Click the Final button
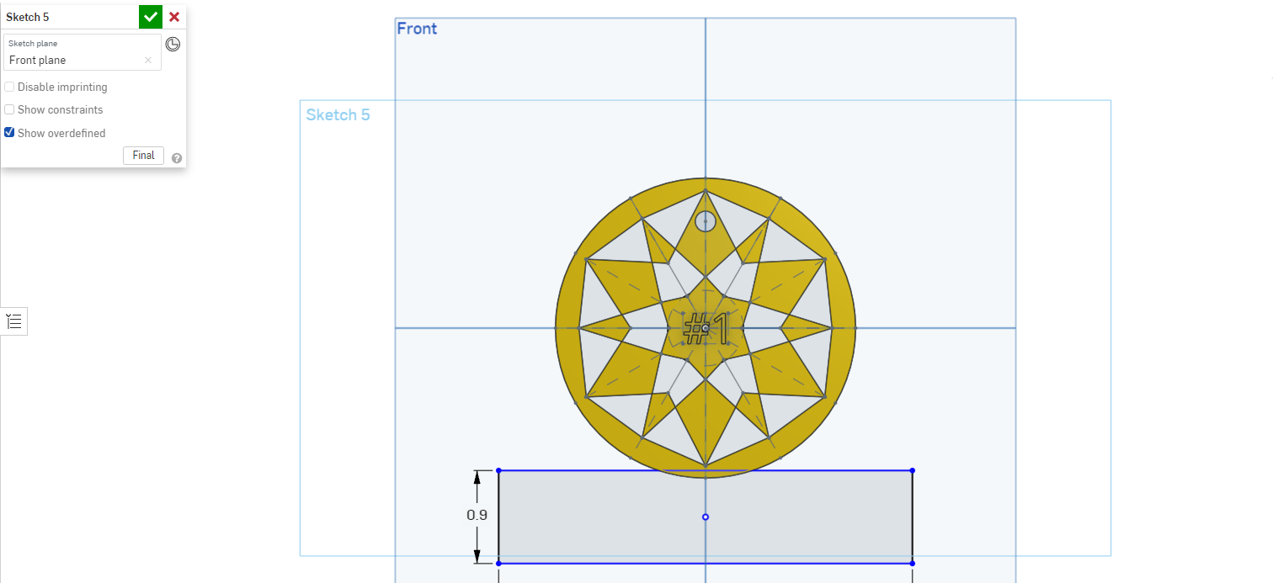The height and width of the screenshot is (583, 1273). click(143, 156)
